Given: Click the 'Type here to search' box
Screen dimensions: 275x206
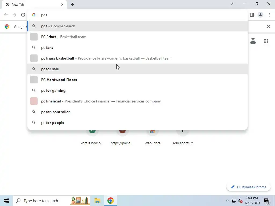Looking at the screenshot, I should 52,201.
